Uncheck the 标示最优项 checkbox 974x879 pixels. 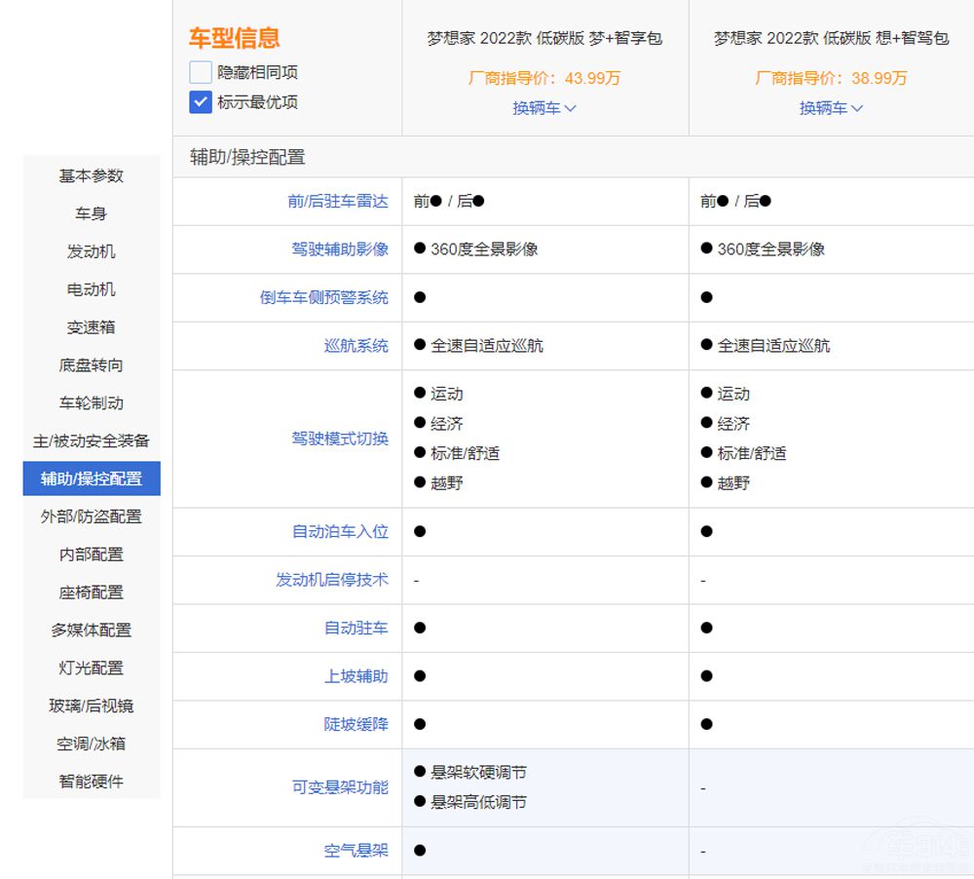point(201,101)
